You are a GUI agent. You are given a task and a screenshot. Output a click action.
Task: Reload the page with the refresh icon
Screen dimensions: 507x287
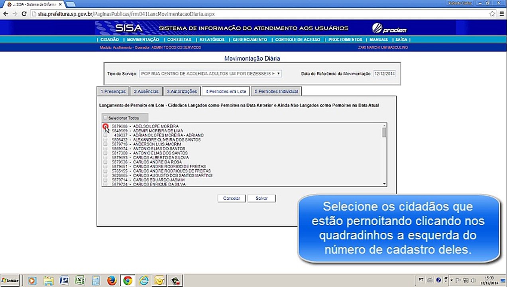coord(24,14)
